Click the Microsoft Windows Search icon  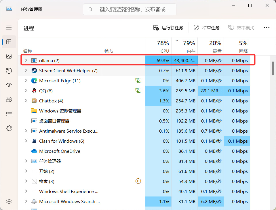point(34,202)
